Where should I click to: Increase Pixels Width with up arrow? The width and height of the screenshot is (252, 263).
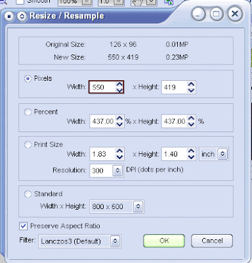[119, 84]
